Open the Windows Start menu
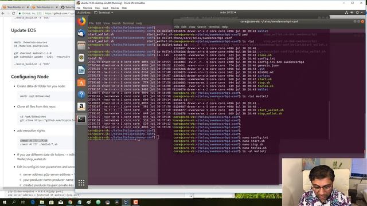The image size is (367, 206). click(x=4, y=202)
